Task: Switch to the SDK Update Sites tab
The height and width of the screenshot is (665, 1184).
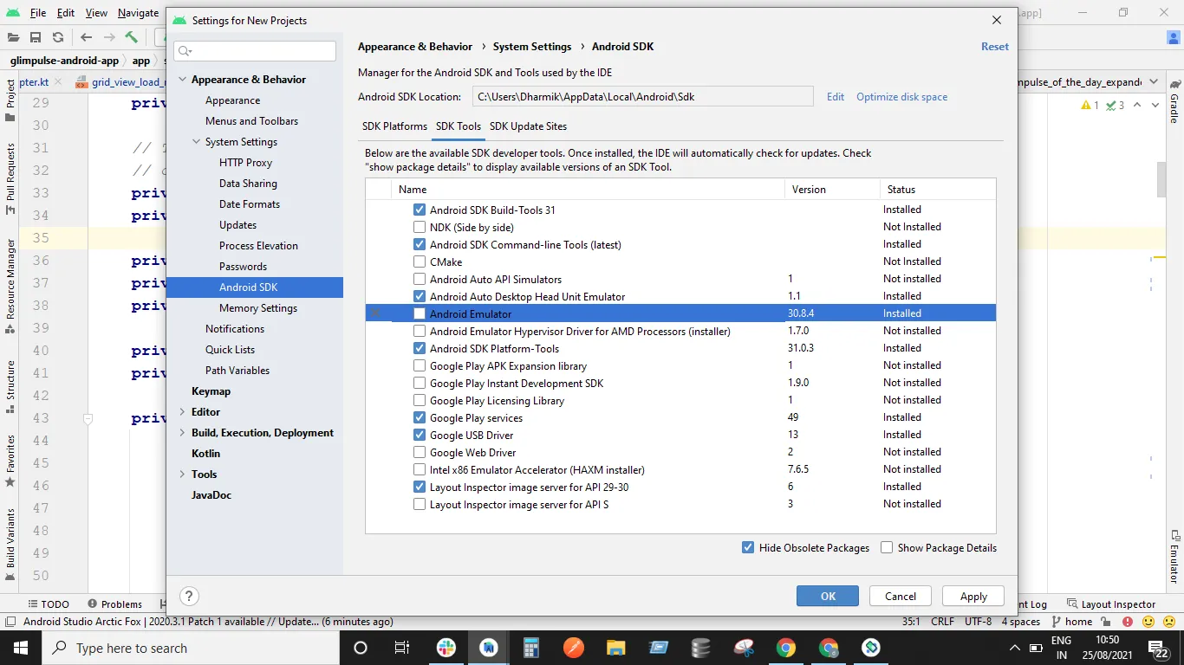Action: 528,126
